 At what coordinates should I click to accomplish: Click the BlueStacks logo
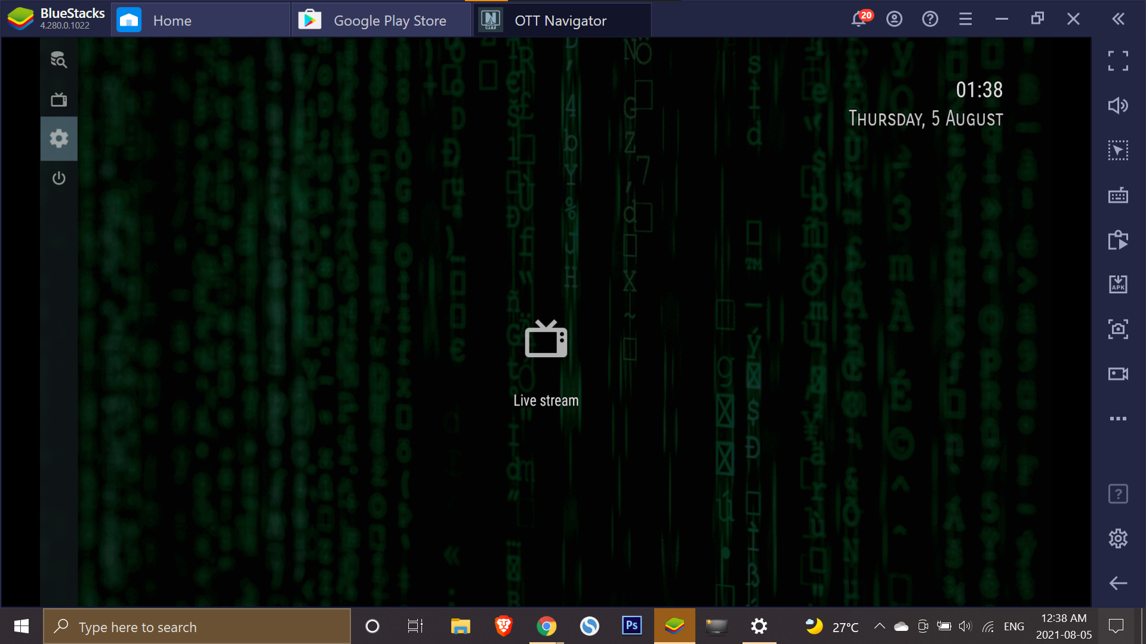tap(20, 18)
